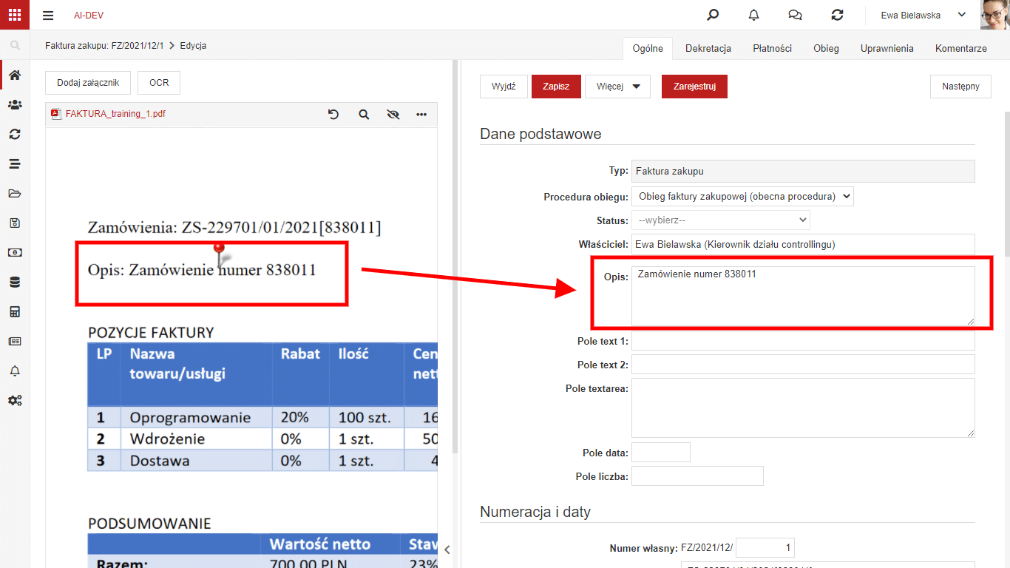Open the Płatności tab
This screenshot has height=568, width=1010.
(x=772, y=48)
